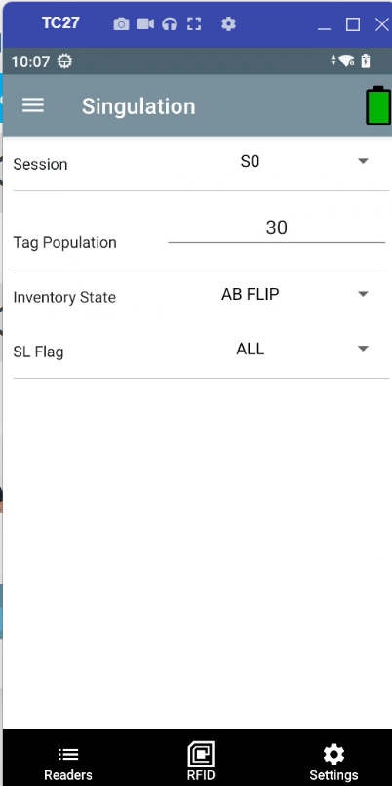Click the Android status bar settings cog
This screenshot has width=392, height=786.
pos(64,62)
